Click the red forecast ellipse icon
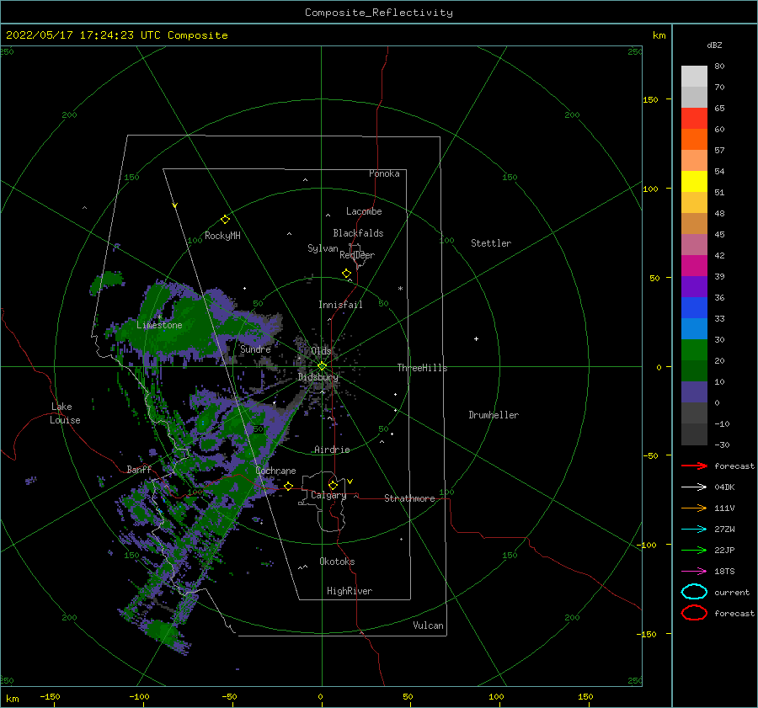This screenshot has width=758, height=708. (x=694, y=613)
